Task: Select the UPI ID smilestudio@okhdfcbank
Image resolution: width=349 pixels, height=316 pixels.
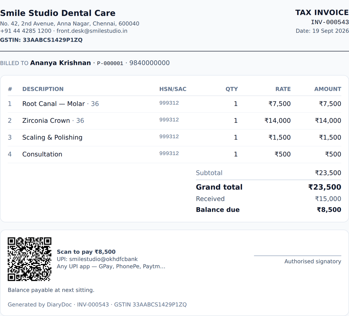Action: 103,259
